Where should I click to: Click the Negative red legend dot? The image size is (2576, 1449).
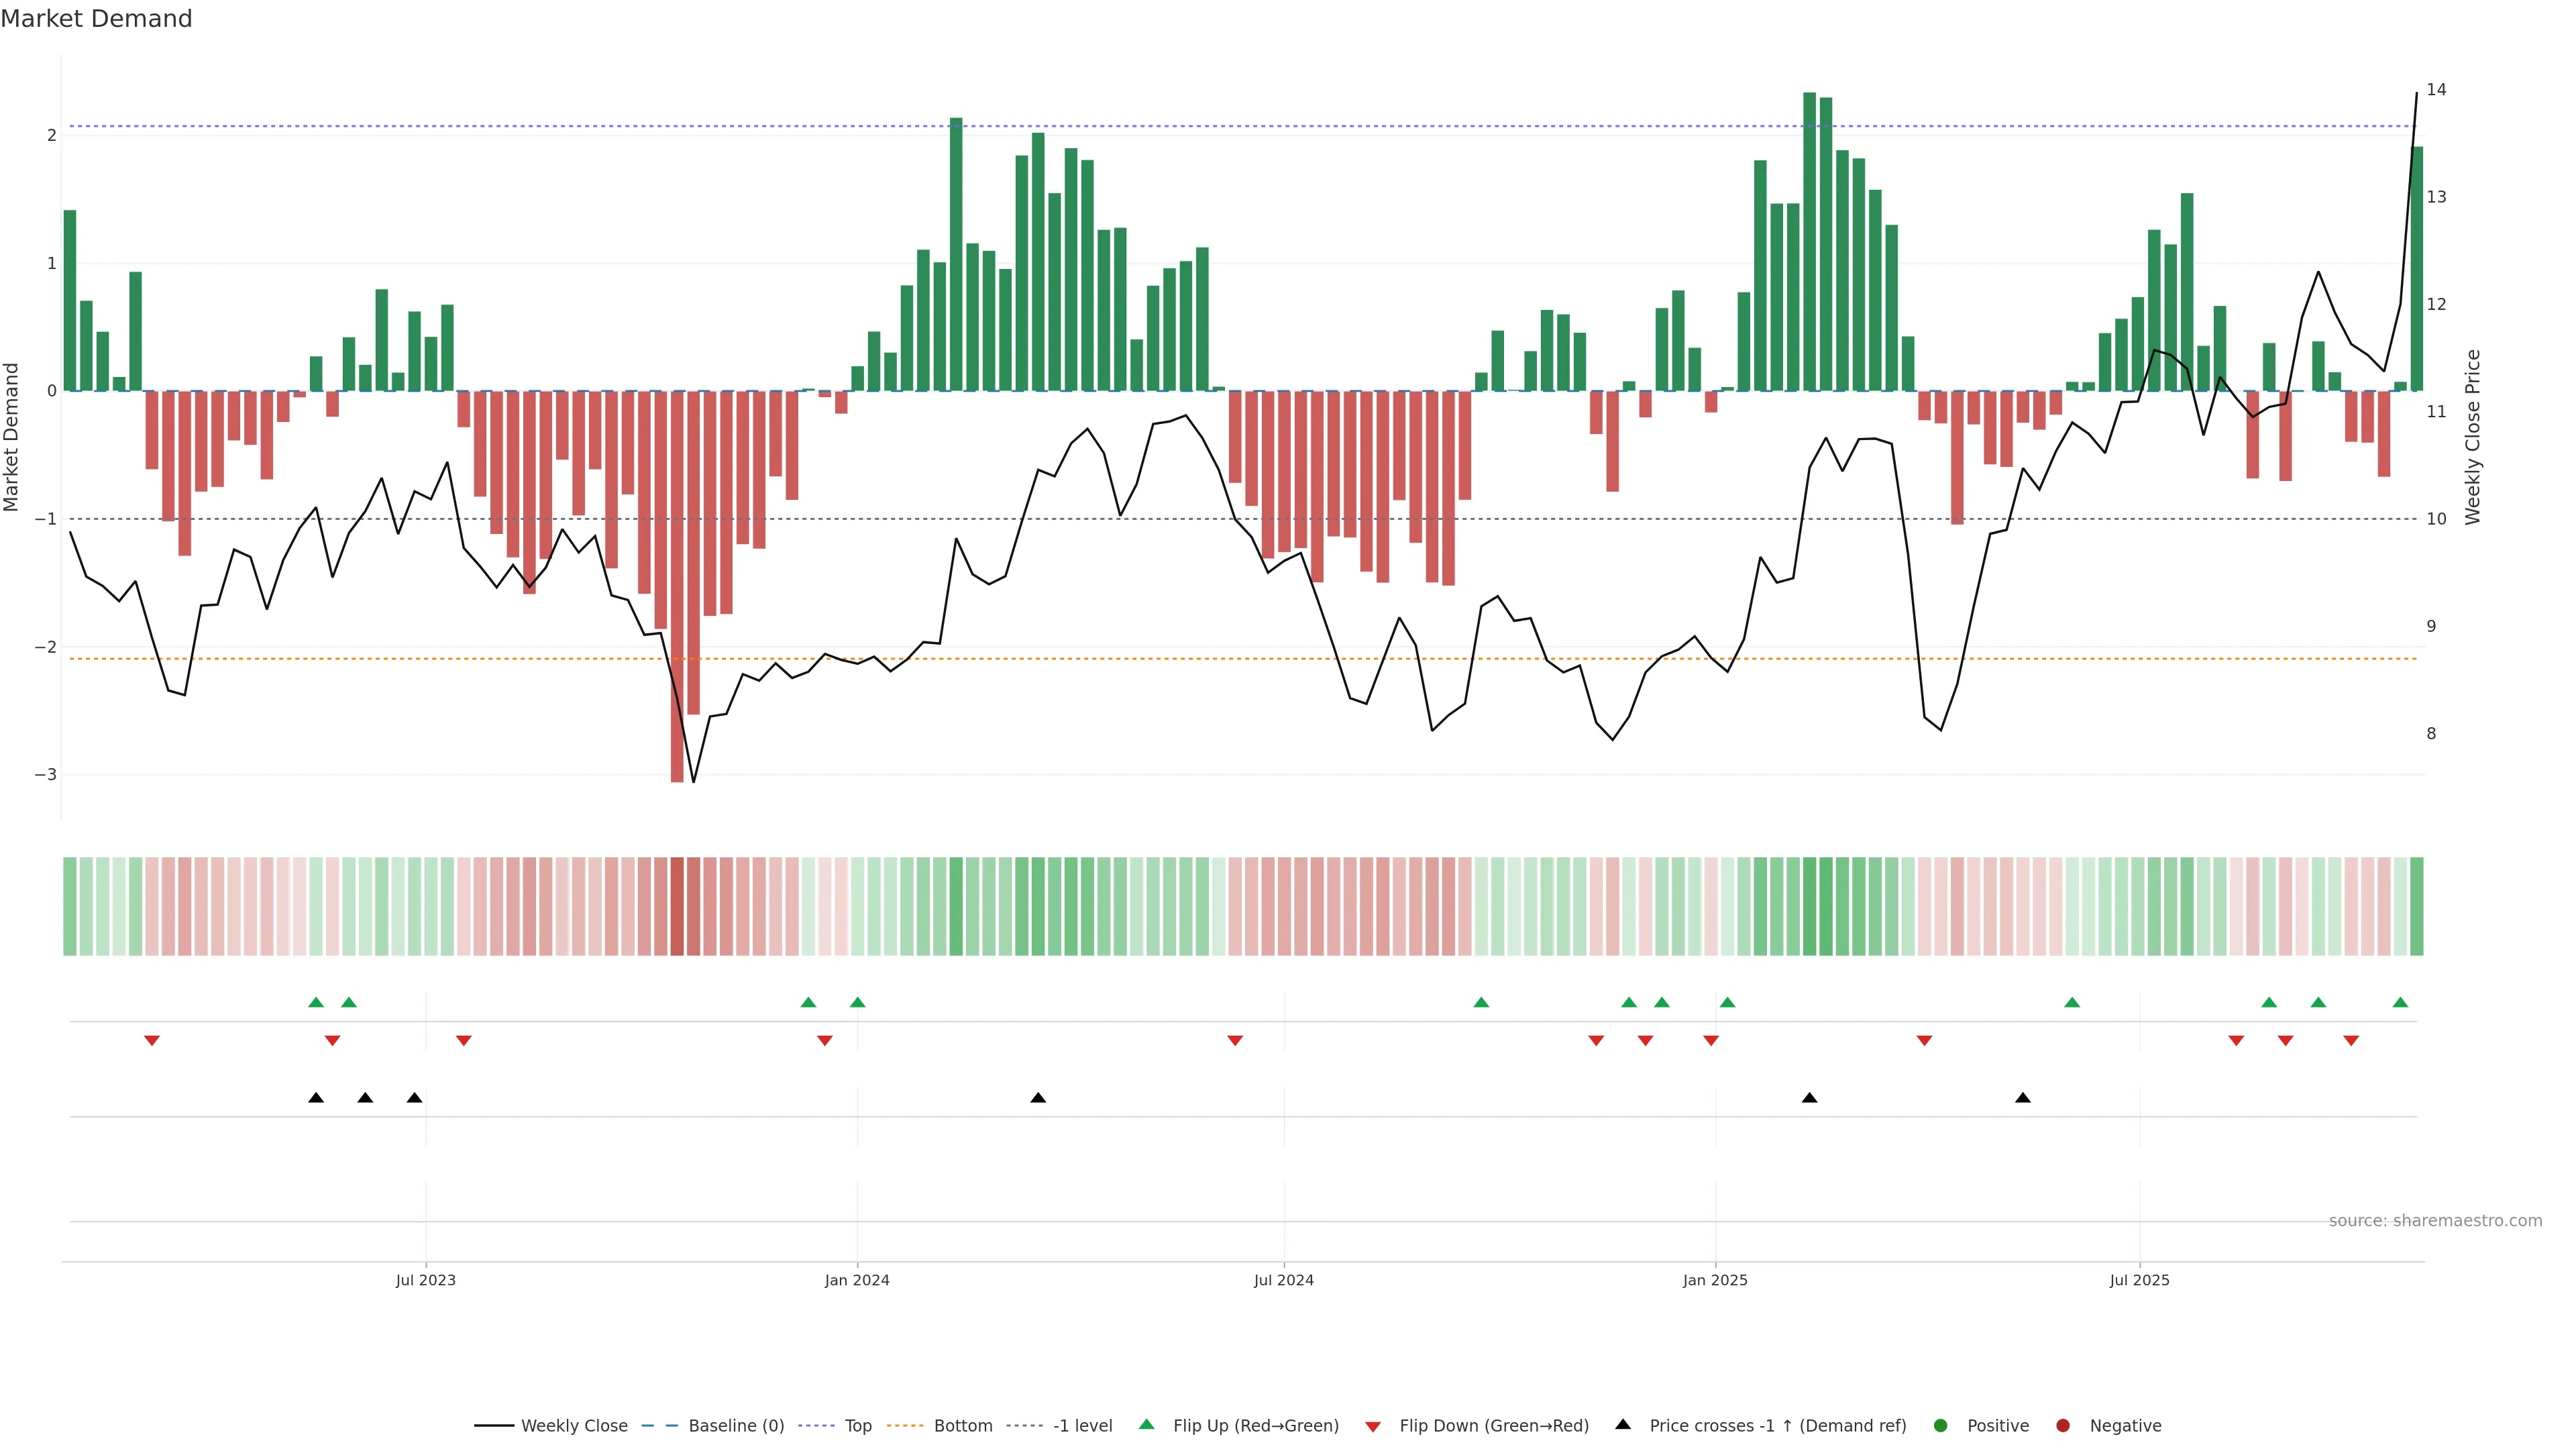[2063, 1426]
